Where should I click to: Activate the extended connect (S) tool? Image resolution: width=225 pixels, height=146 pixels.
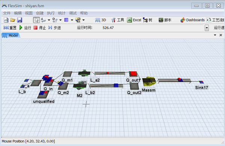[55, 20]
